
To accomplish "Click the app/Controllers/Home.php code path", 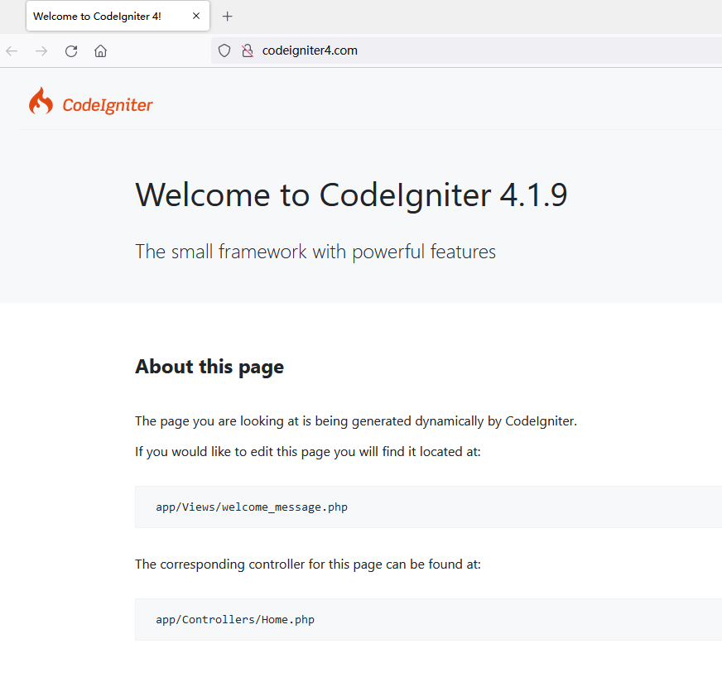I will click(235, 619).
